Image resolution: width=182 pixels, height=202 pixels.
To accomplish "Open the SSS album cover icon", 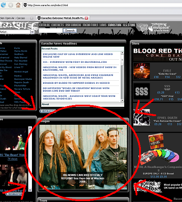I will pos(141,91).
